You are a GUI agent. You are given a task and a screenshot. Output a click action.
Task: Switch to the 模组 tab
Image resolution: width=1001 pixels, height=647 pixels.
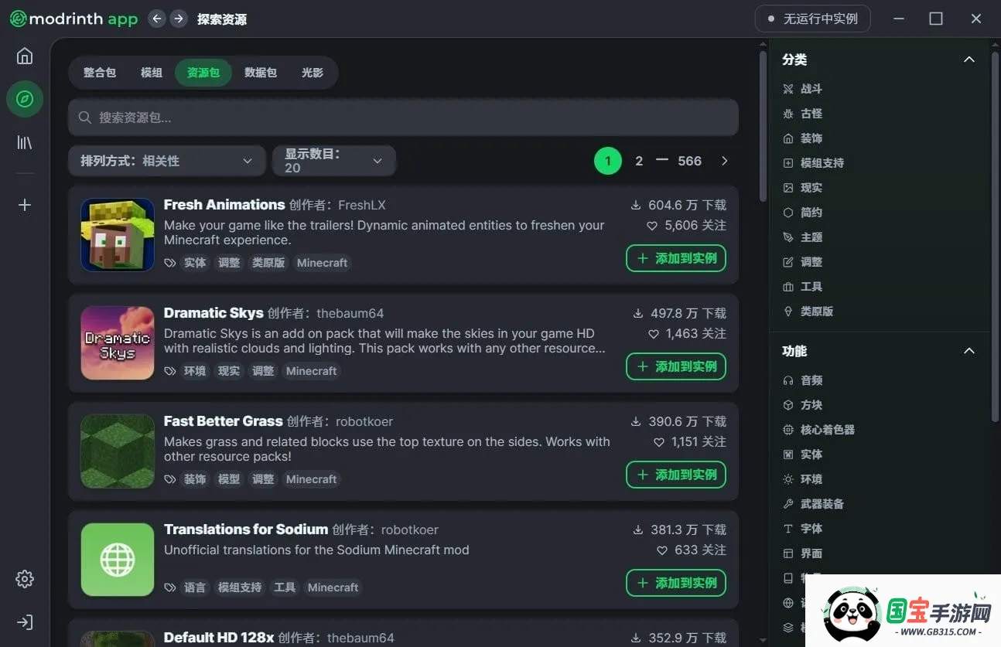pos(152,73)
